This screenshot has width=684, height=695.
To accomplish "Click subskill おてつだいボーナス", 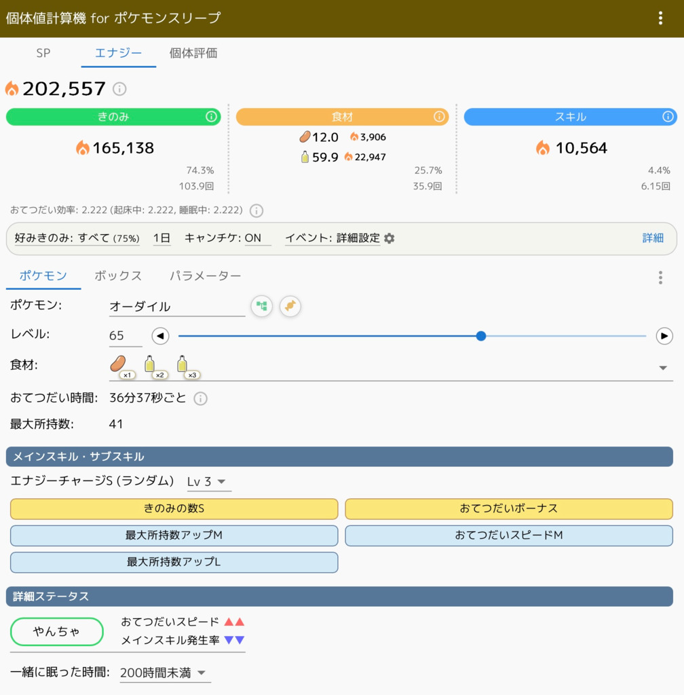I will coord(509,508).
